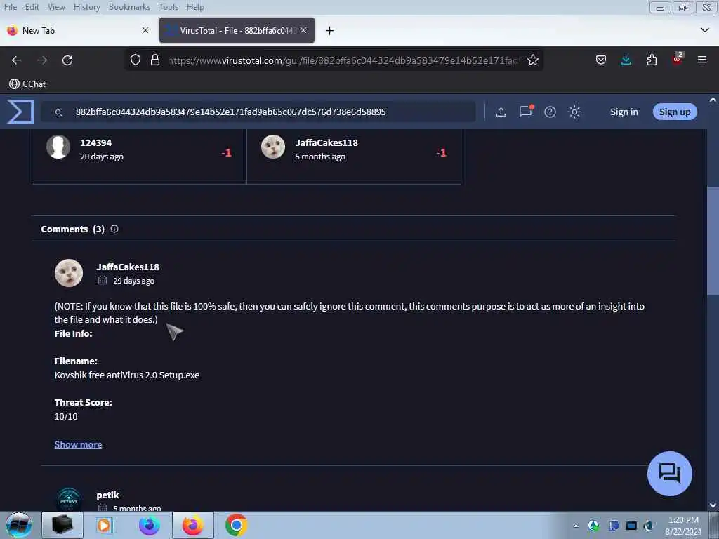This screenshot has height=539, width=719.
Task: Open the extensions puzzle icon
Action: pyautogui.click(x=652, y=60)
